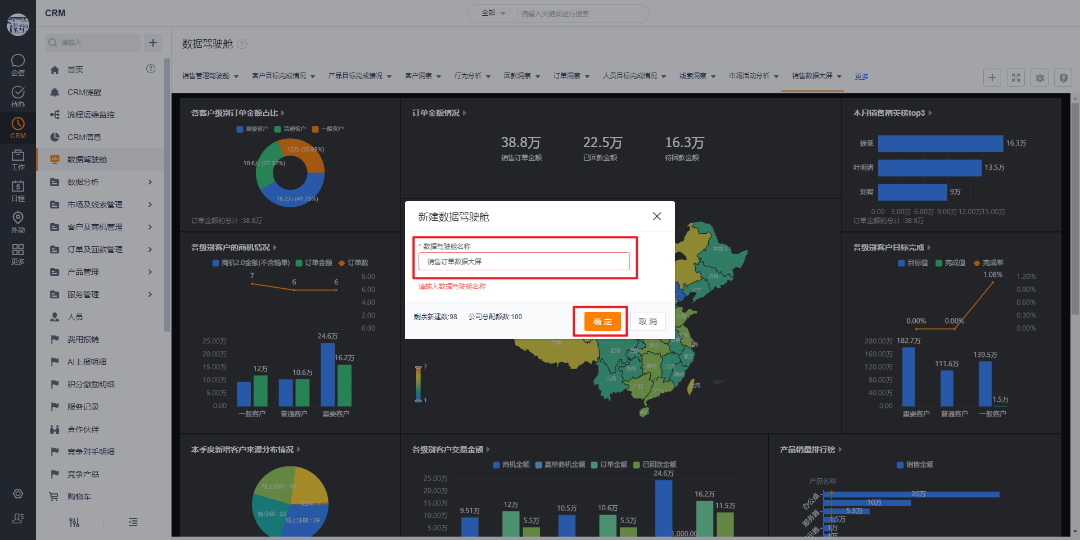Select the 销售管理驾驶舱 tab
The width and height of the screenshot is (1080, 540).
pyautogui.click(x=210, y=76)
